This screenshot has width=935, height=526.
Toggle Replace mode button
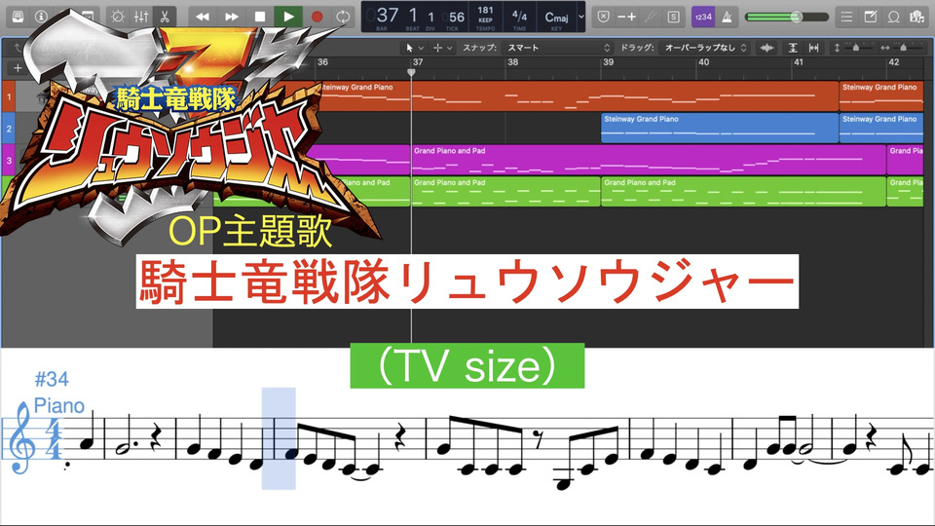[604, 17]
